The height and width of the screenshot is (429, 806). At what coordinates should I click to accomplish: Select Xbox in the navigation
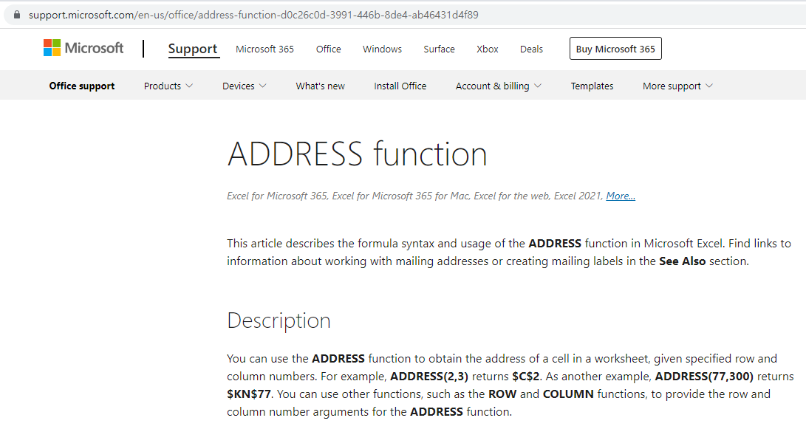488,49
